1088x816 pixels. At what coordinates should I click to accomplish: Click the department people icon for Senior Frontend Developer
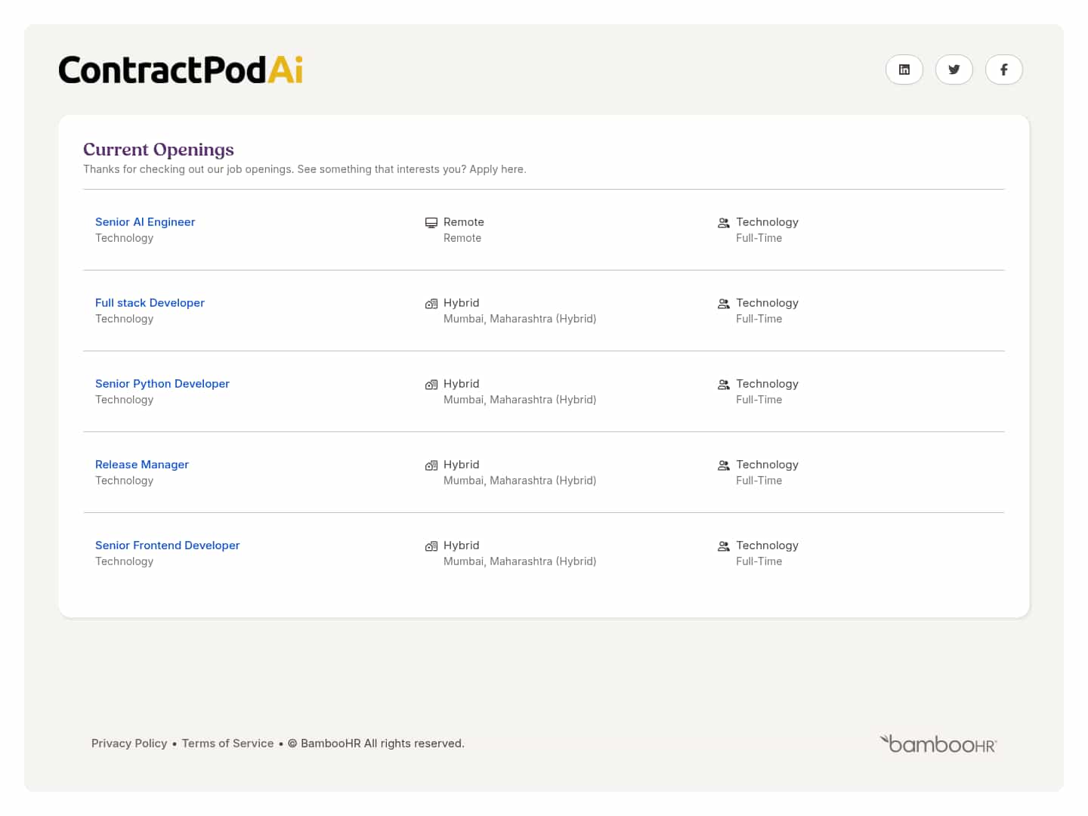[724, 546]
